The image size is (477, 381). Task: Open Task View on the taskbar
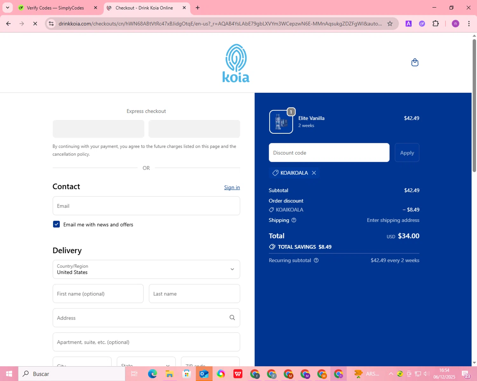[x=134, y=374]
